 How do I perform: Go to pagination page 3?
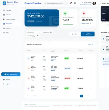click(88, 96)
